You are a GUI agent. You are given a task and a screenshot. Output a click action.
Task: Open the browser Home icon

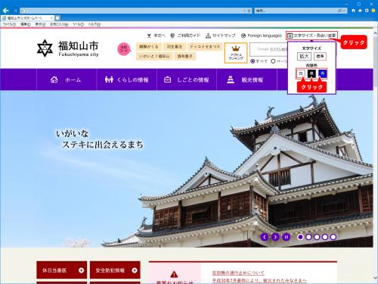point(353,11)
